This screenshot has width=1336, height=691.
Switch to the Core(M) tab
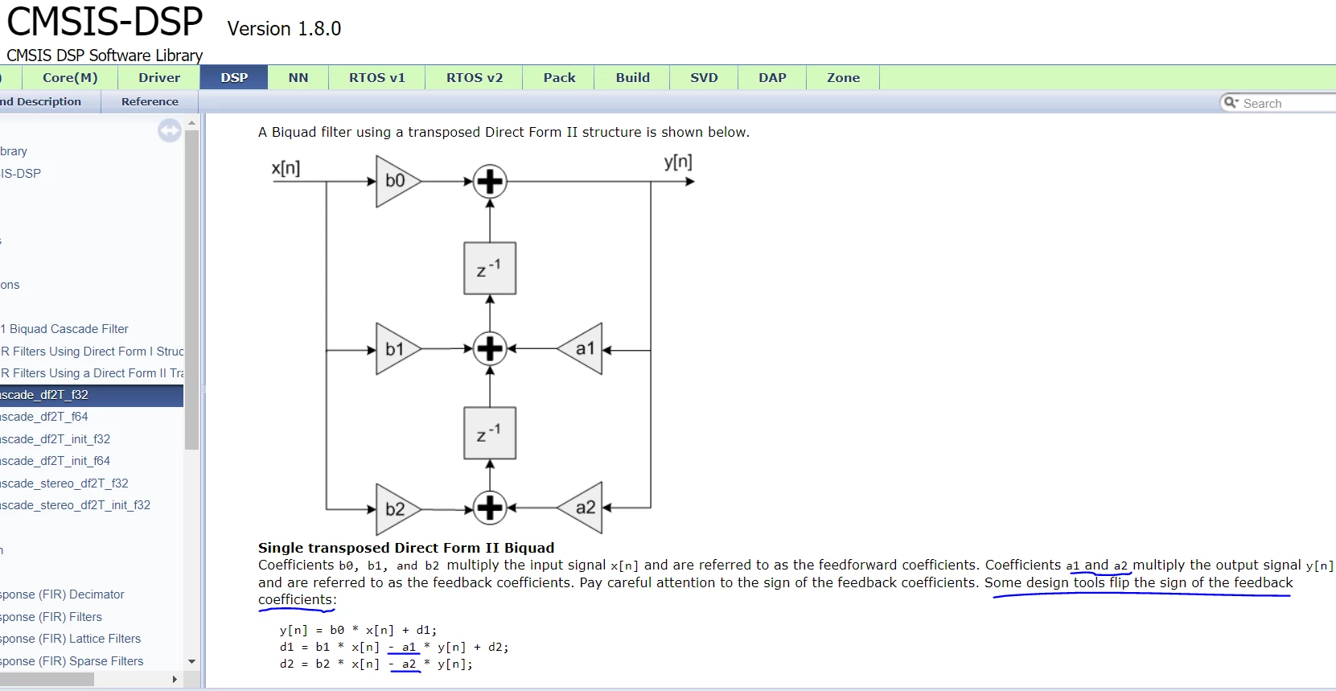pos(70,77)
